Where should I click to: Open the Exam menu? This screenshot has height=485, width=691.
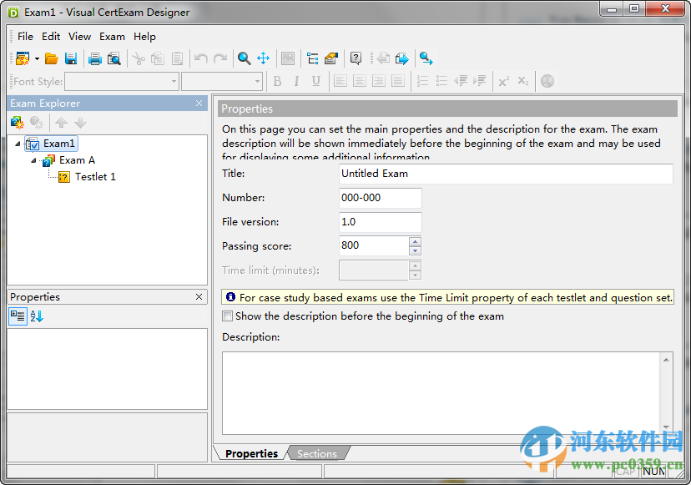pos(112,37)
